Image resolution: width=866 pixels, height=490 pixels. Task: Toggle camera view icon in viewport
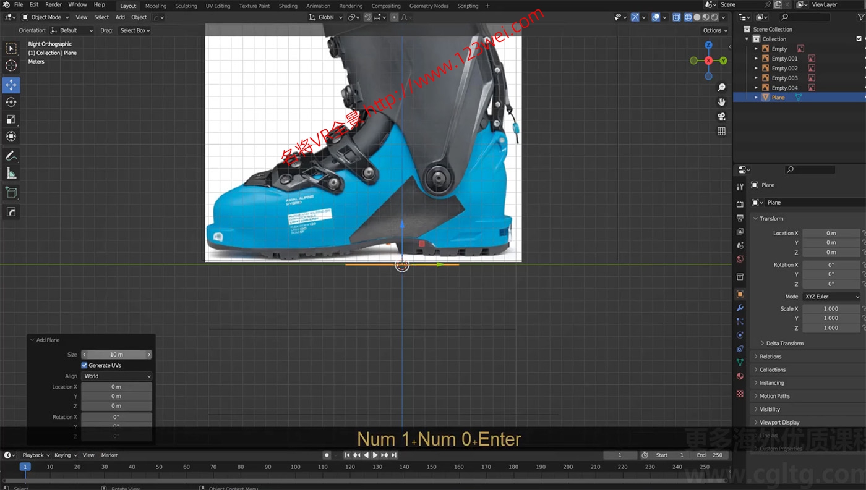click(721, 117)
